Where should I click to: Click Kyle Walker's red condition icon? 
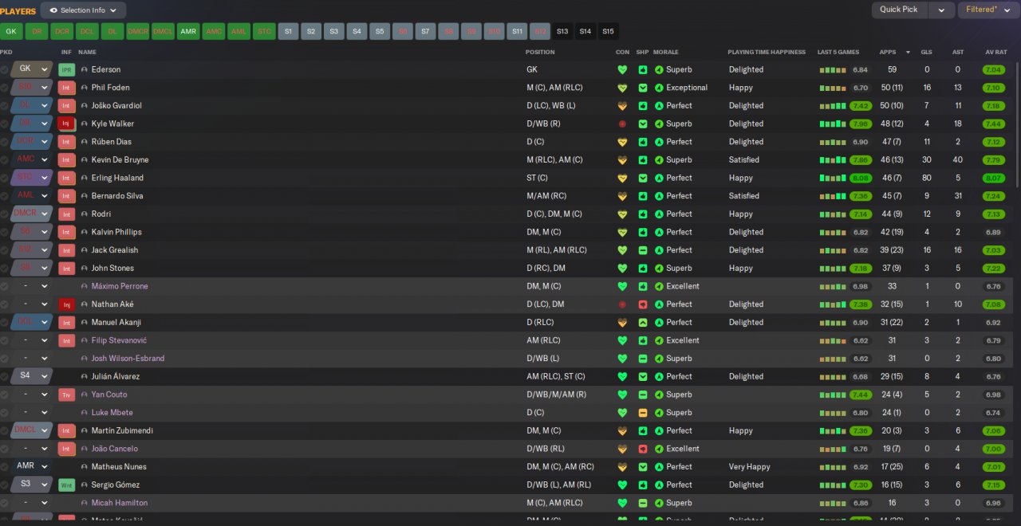[x=622, y=124]
